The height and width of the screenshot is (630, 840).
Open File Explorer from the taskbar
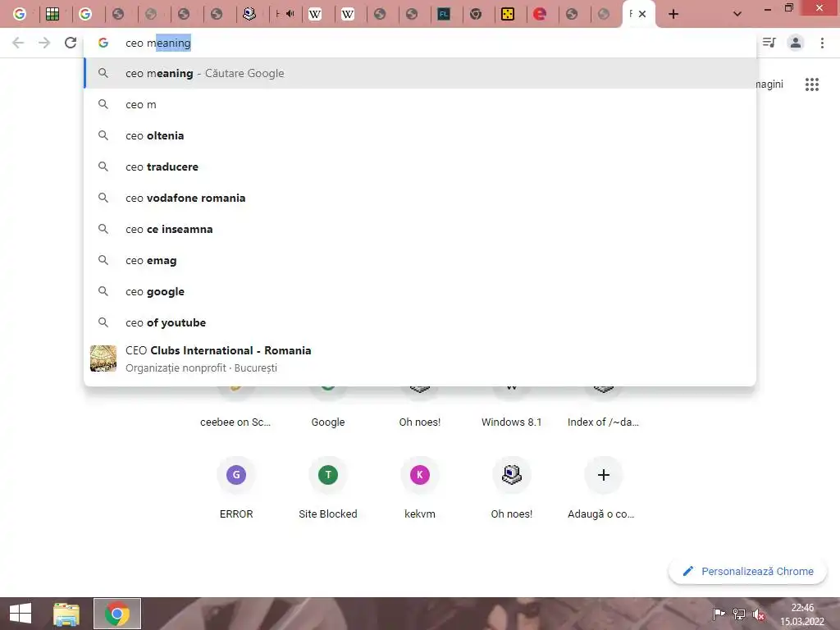point(66,614)
